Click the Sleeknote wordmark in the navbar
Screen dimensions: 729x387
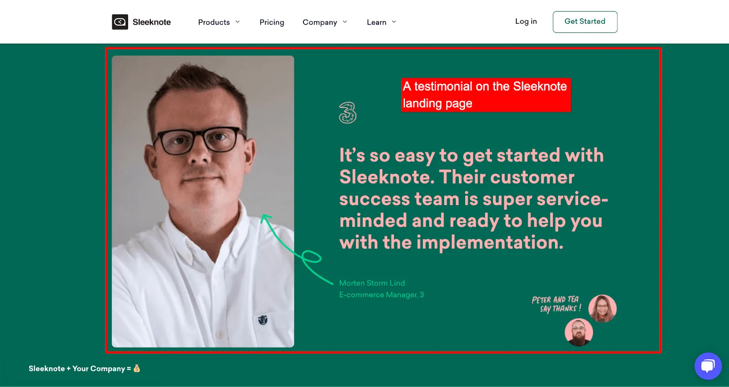[152, 21]
